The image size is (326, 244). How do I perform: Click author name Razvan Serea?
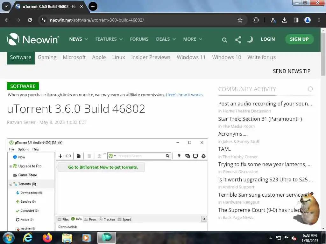(x=21, y=122)
